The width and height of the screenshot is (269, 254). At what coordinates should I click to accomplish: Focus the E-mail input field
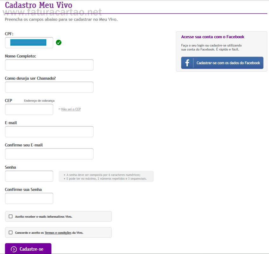point(49,132)
